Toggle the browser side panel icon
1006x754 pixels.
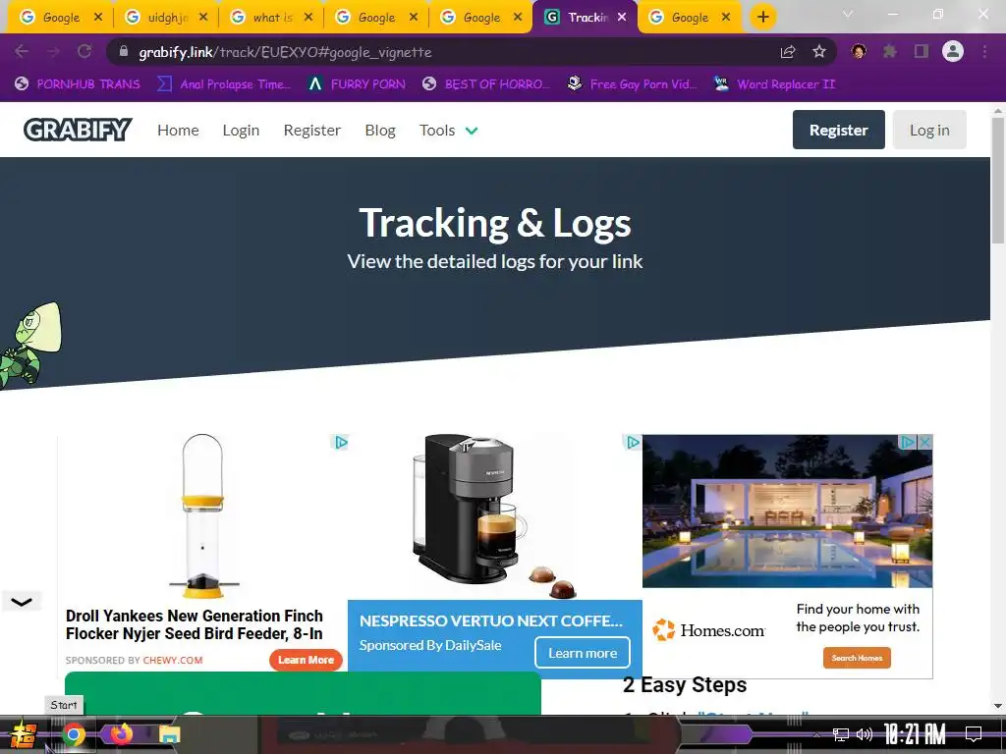tap(922, 51)
